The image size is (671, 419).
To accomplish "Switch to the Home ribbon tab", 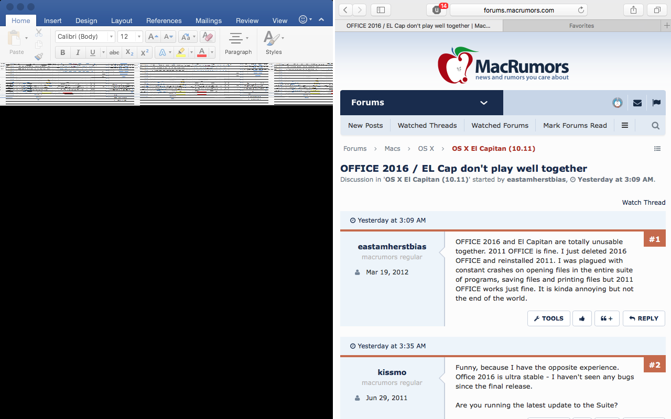I will coord(21,20).
